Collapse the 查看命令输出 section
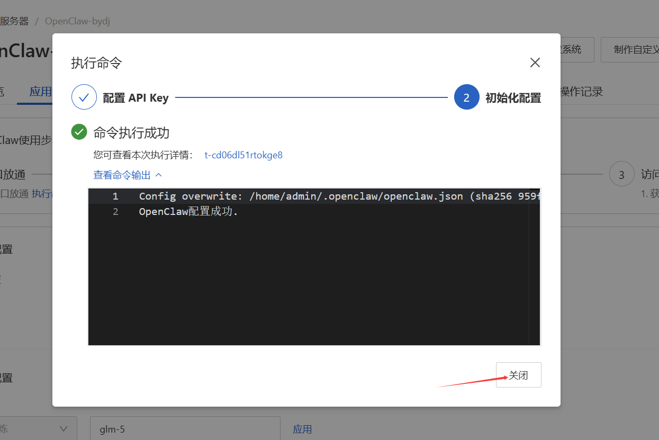The height and width of the screenshot is (440, 659). click(x=128, y=175)
